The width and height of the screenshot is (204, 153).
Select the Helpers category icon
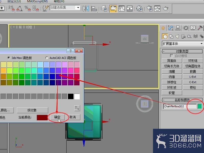tap(189, 36)
